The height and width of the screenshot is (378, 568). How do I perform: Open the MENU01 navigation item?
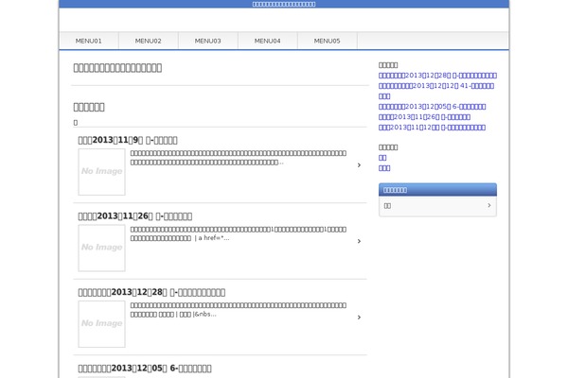pyautogui.click(x=89, y=41)
